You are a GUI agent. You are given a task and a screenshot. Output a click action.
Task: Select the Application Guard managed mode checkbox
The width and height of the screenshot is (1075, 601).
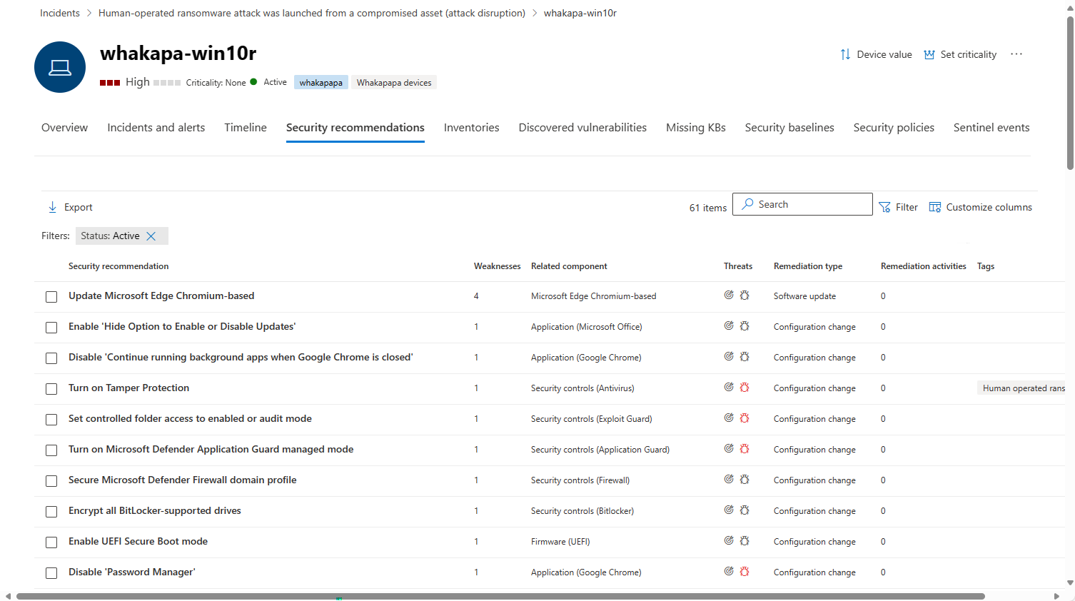(x=51, y=450)
